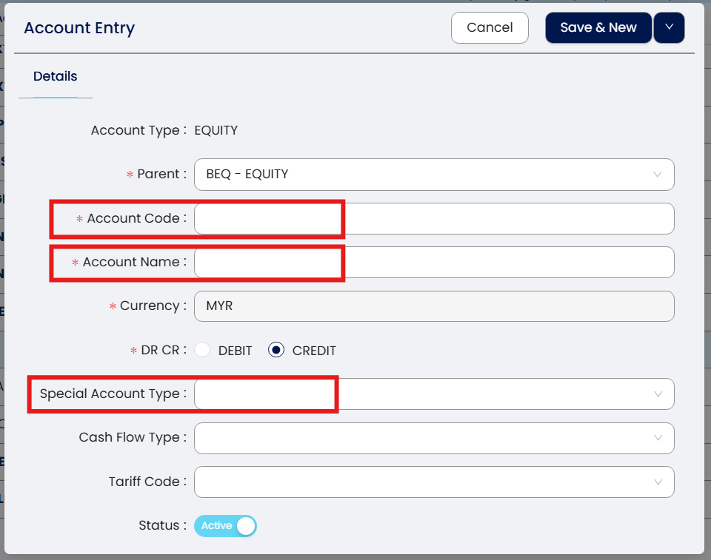Click the Cancel button
711x560 pixels.
click(x=490, y=28)
